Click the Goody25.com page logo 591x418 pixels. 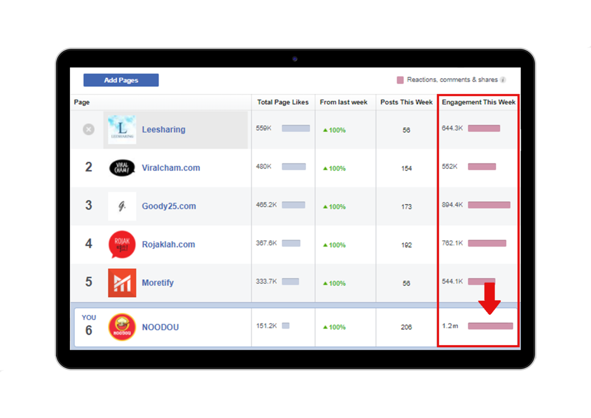click(x=122, y=206)
